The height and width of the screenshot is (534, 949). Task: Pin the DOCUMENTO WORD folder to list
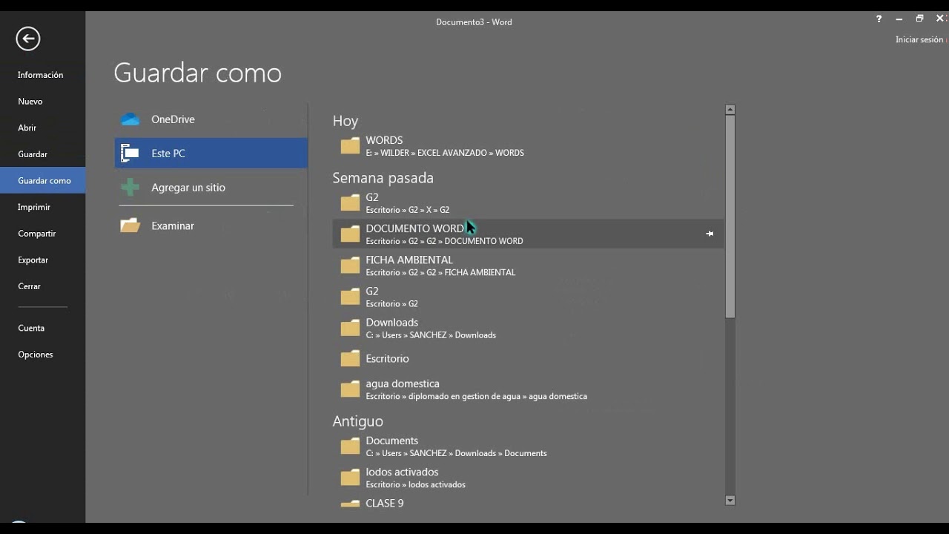pyautogui.click(x=710, y=234)
